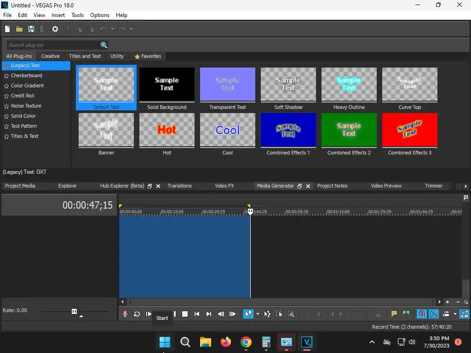Click the timeline horizontal scrollbar
The image size is (471, 353).
coord(281,302)
